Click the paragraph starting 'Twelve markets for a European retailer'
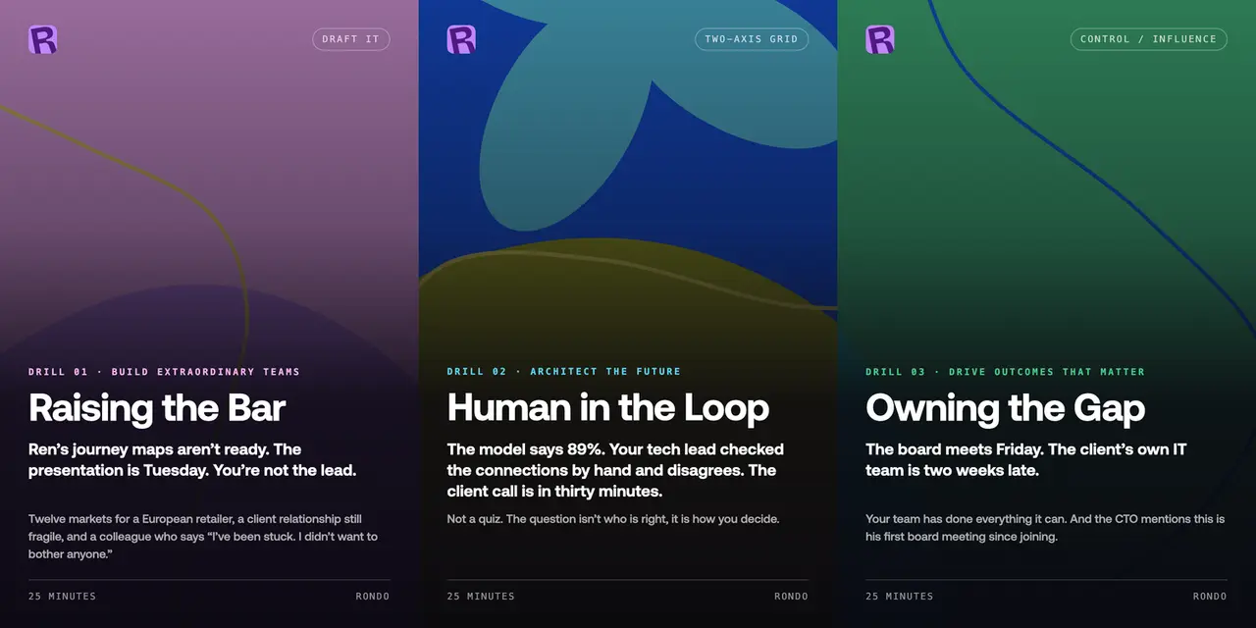Screen dimensions: 1256x628 [x=203, y=537]
